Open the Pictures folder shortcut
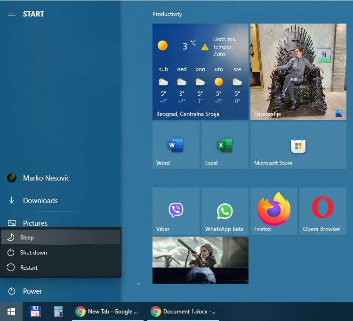The height and width of the screenshot is (321, 353). (60, 223)
